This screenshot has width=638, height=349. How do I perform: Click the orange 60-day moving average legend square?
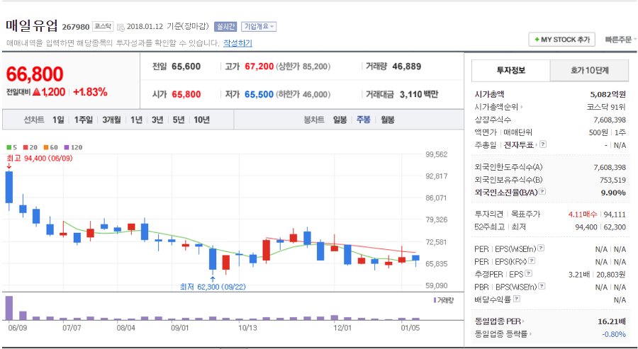click(x=46, y=147)
